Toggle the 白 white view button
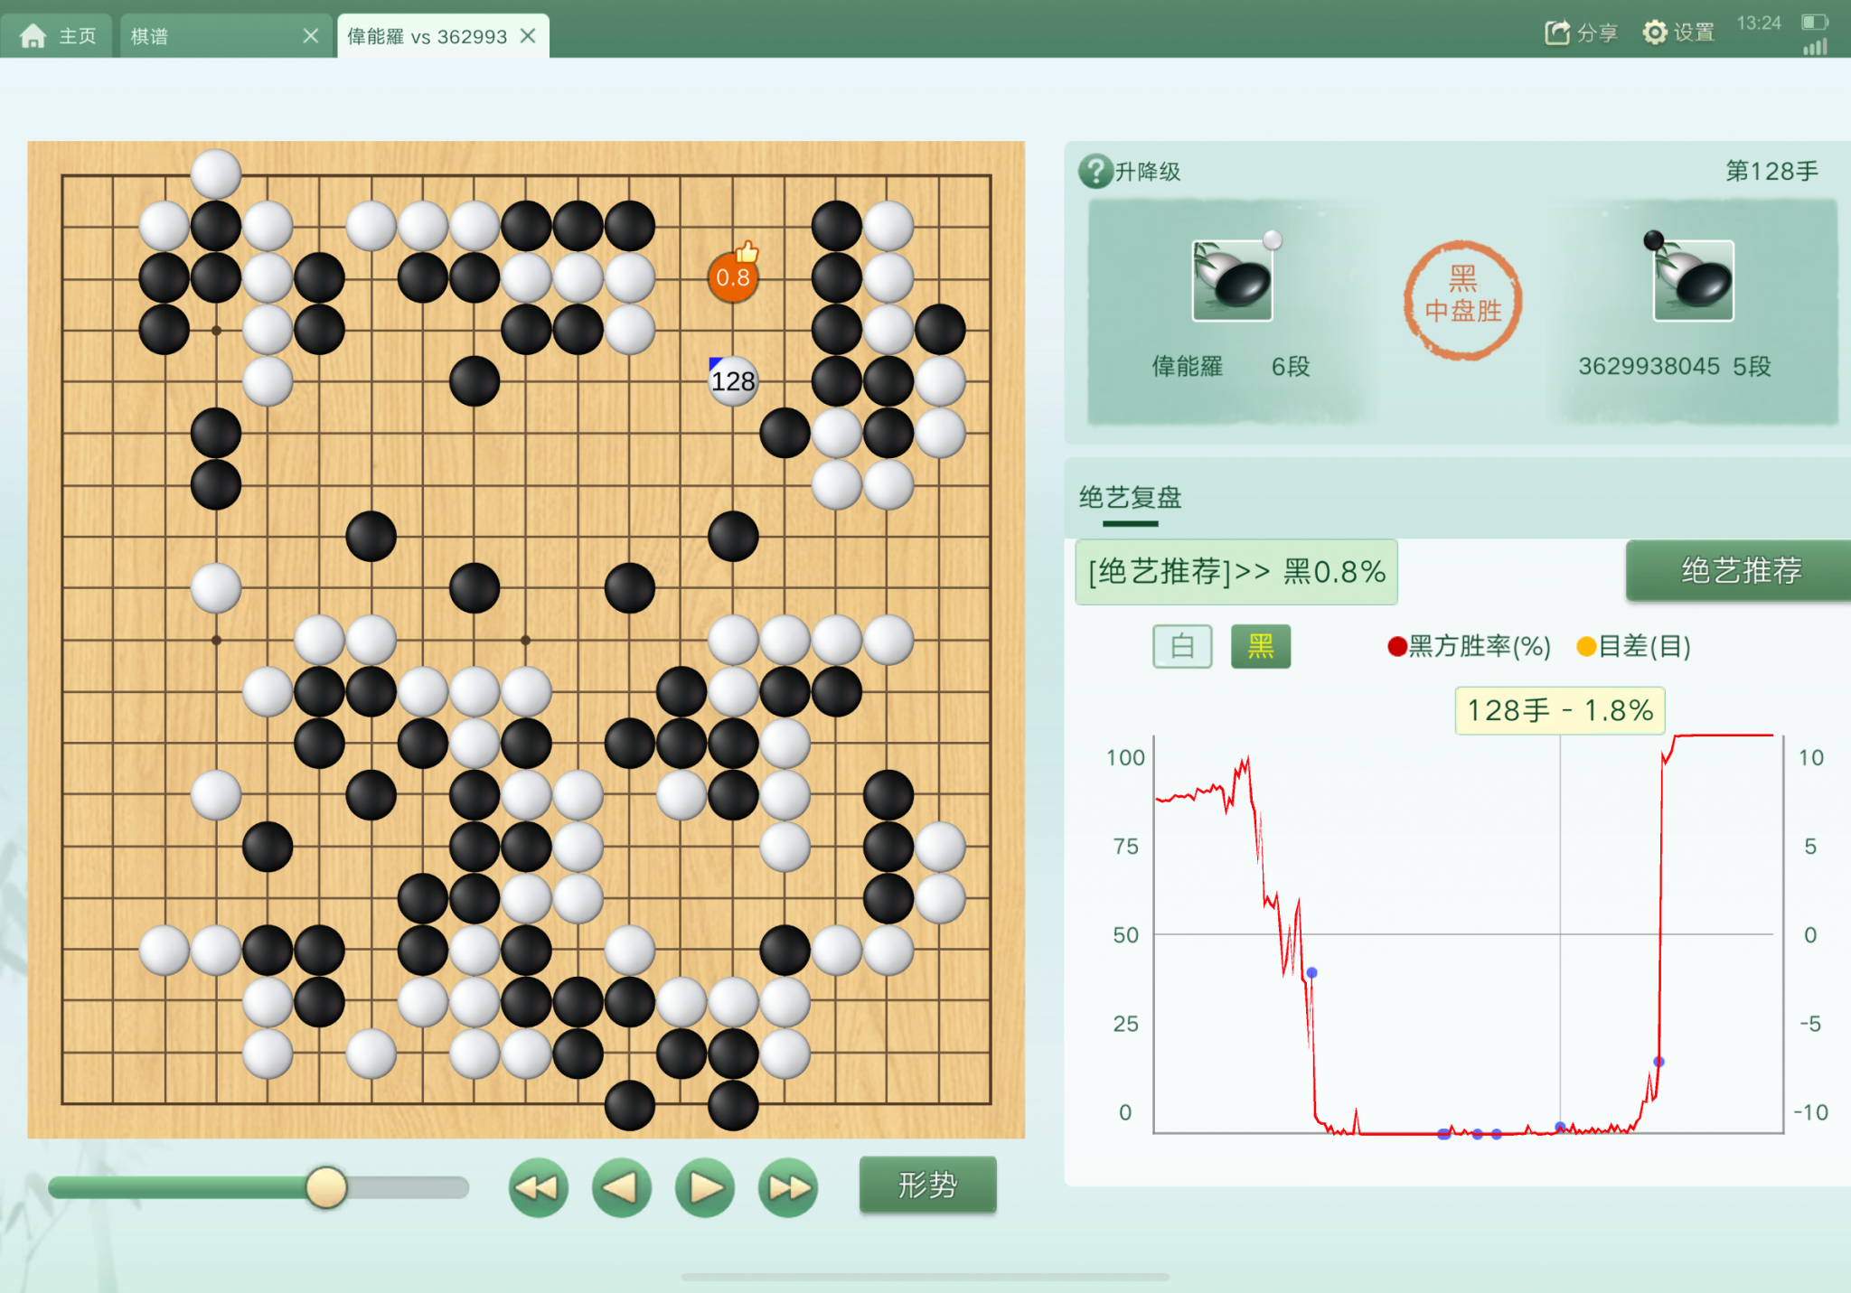1851x1293 pixels. click(1182, 646)
